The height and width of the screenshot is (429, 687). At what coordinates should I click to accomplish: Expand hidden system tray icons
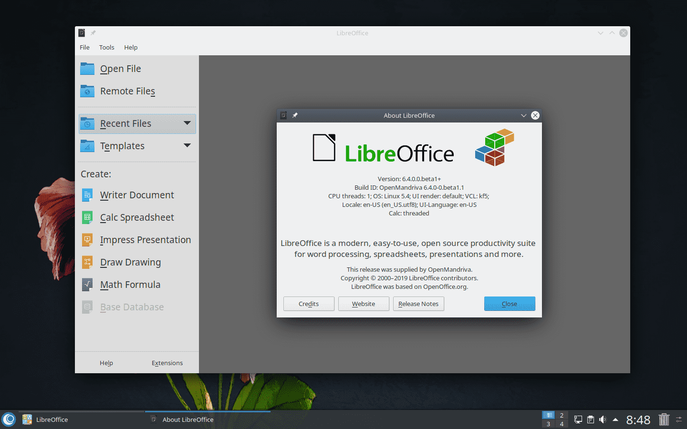(x=615, y=419)
